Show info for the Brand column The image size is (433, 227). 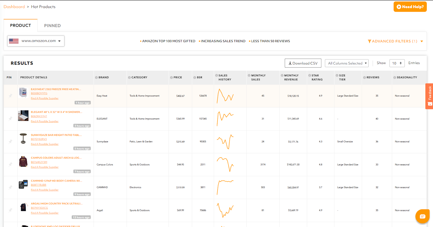click(96, 78)
